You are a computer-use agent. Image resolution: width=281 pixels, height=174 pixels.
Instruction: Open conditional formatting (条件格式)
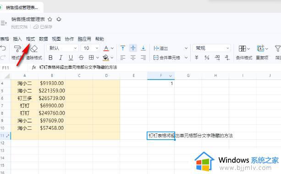[244, 53]
